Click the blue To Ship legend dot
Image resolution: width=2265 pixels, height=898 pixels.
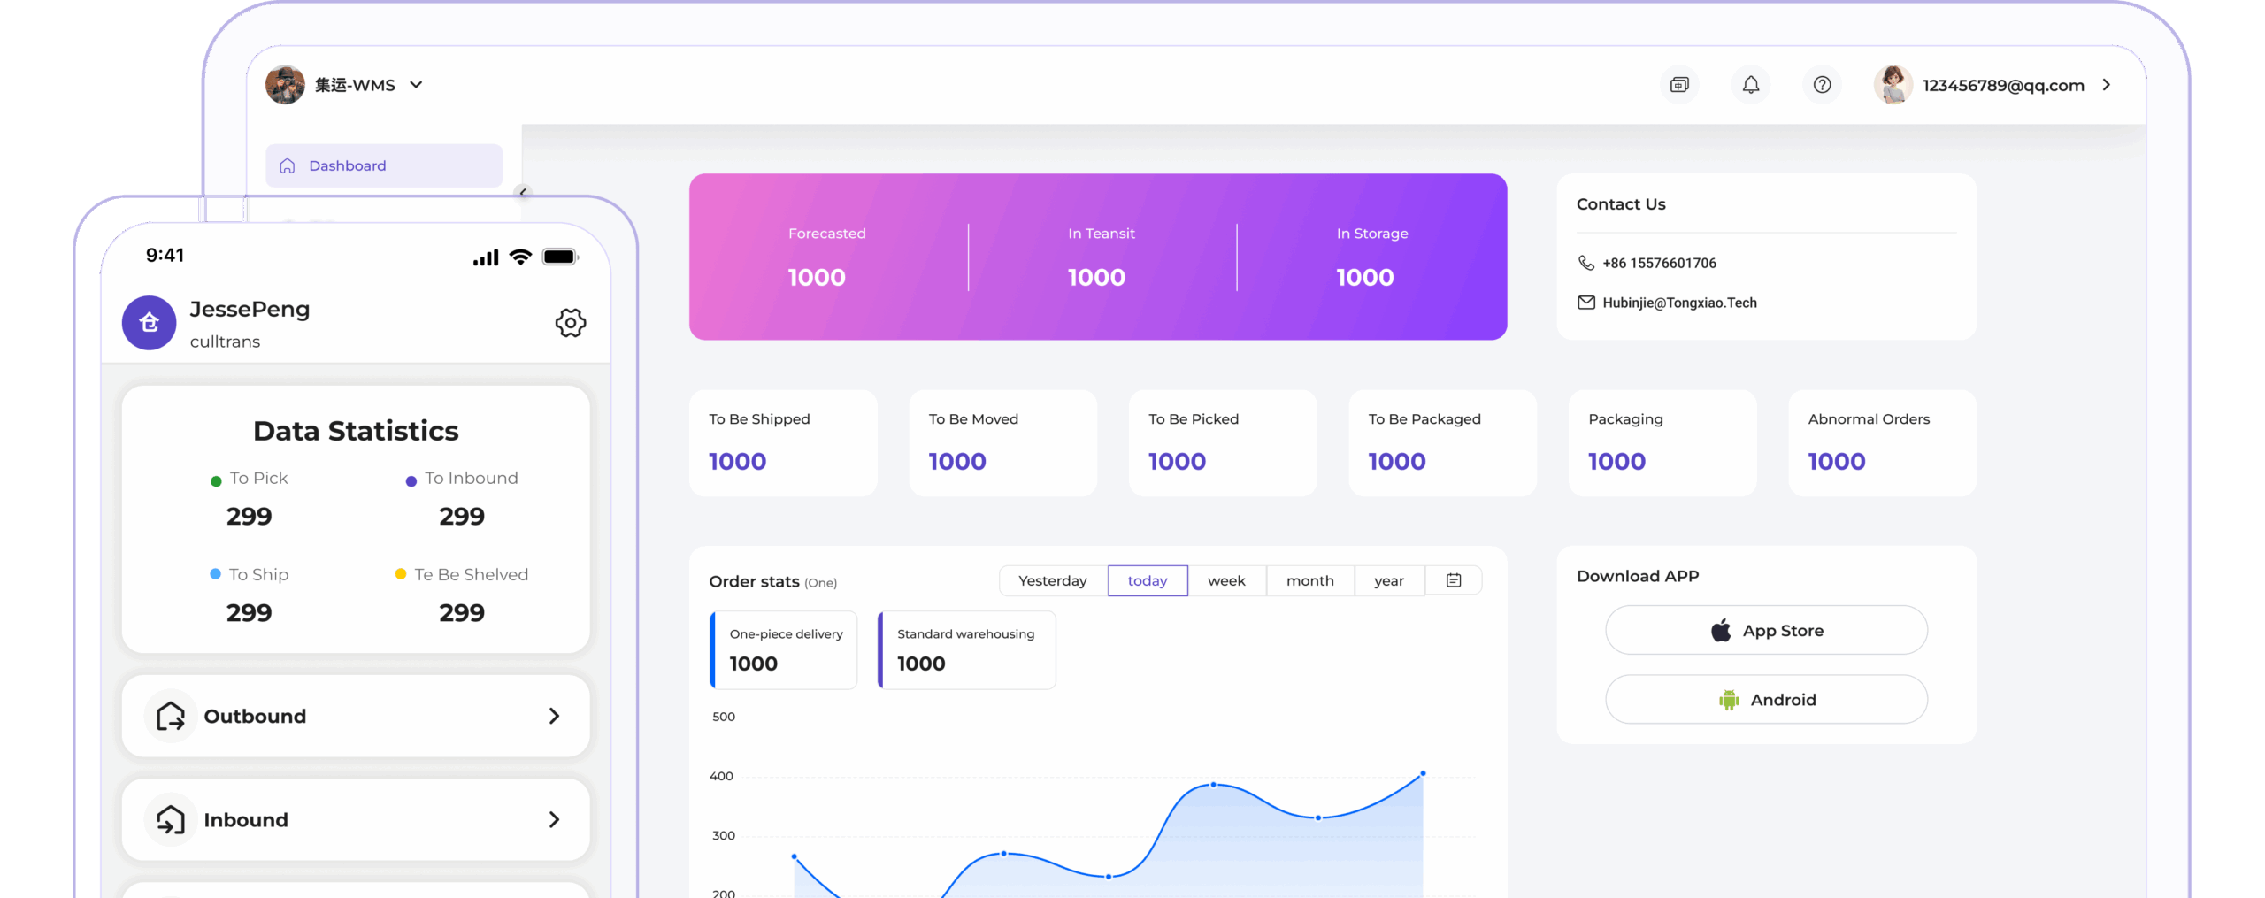point(215,574)
